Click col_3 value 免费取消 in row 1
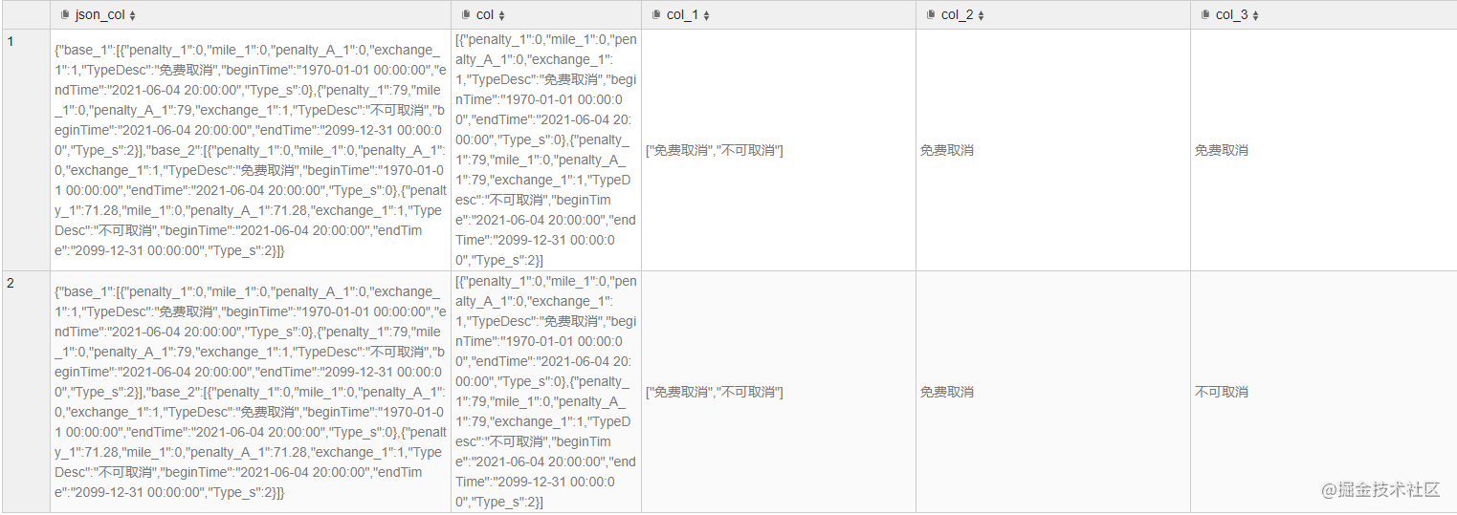 point(1222,151)
